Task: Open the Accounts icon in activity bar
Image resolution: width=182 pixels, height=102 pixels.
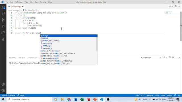Action: 3,84
